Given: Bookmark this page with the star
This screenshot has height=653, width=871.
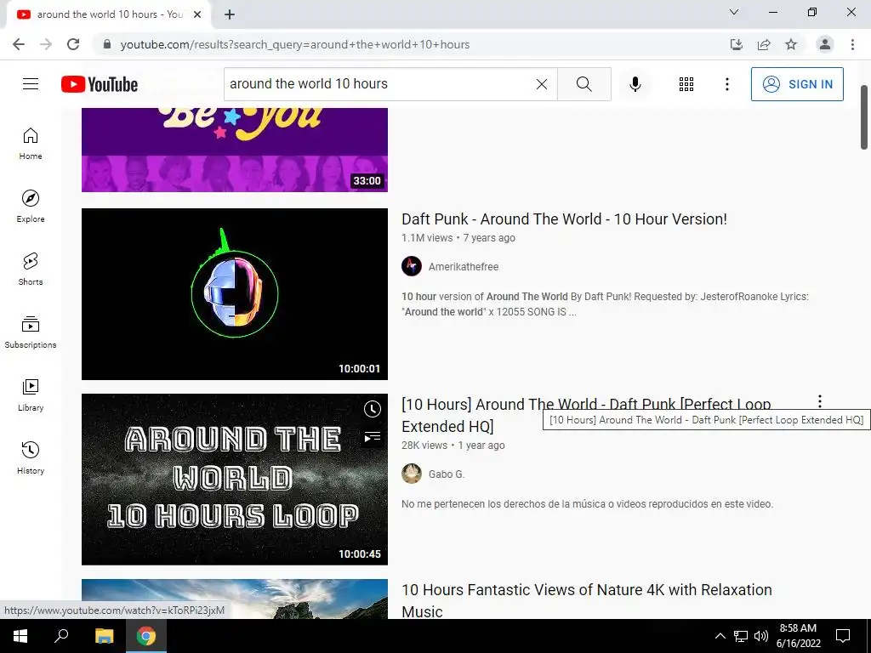Looking at the screenshot, I should pos(791,44).
